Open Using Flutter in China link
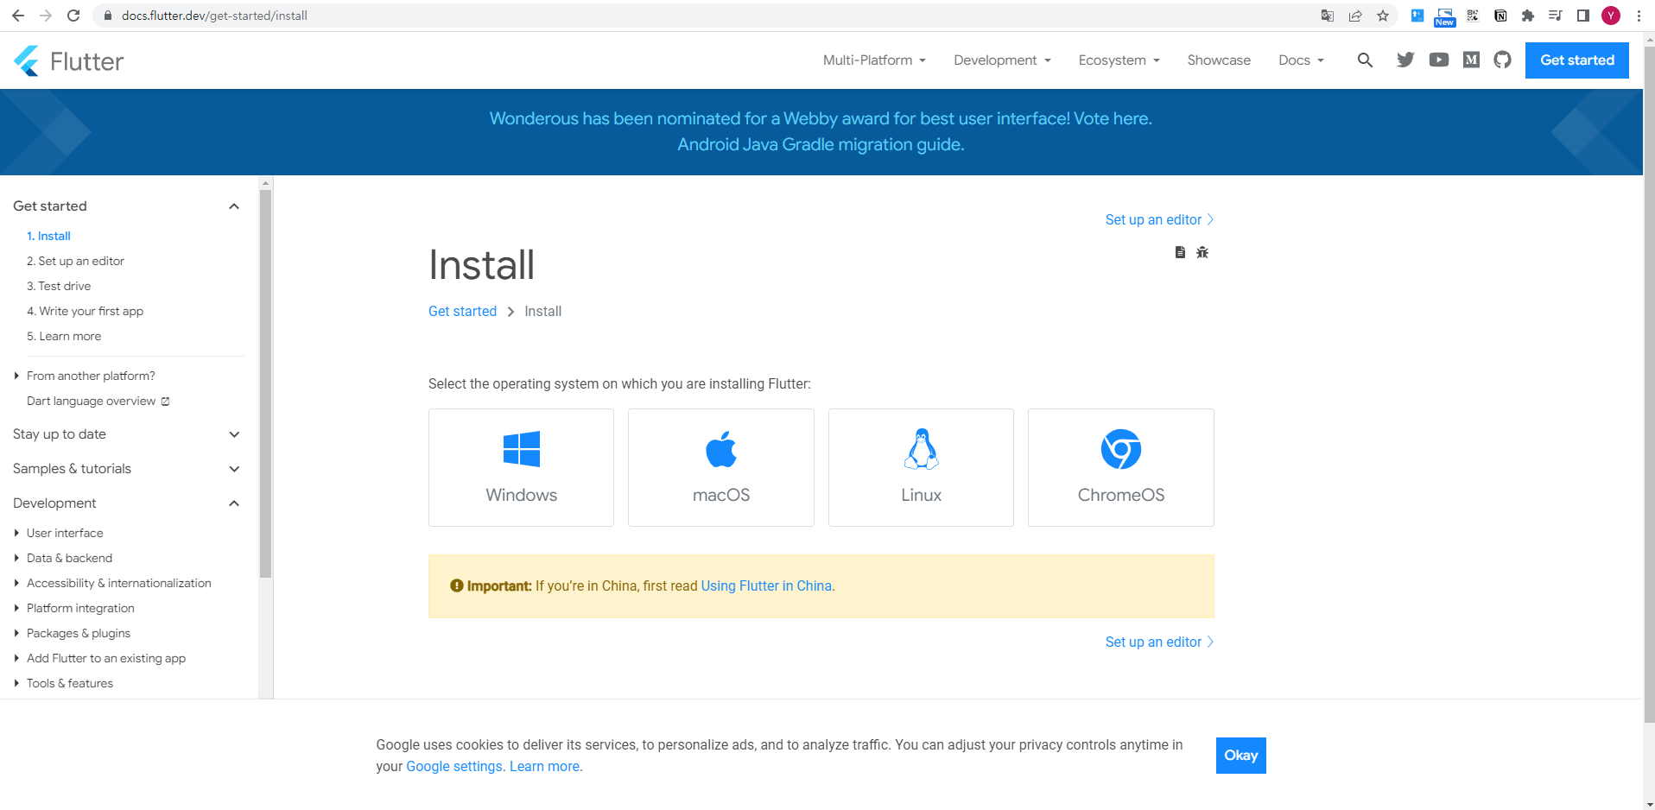 click(766, 585)
